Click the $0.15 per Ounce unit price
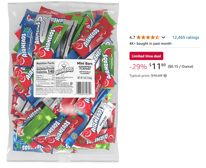Screen dimensions: 206x168 click(x=180, y=66)
